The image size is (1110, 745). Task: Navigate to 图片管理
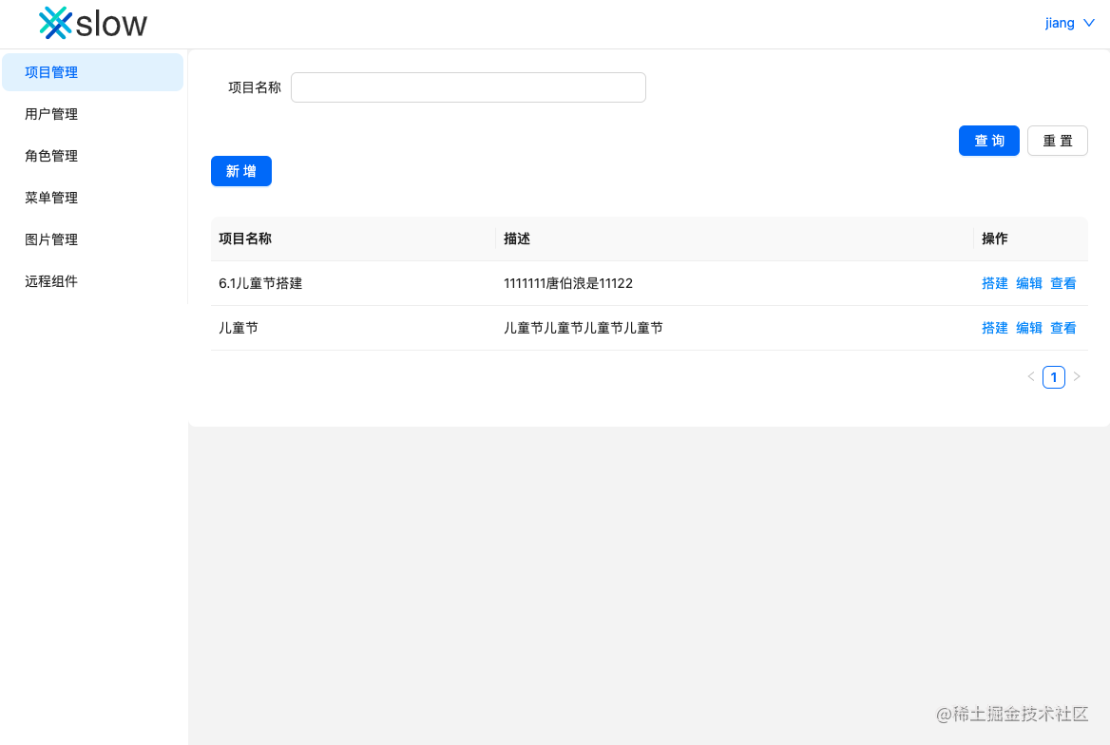(93, 239)
